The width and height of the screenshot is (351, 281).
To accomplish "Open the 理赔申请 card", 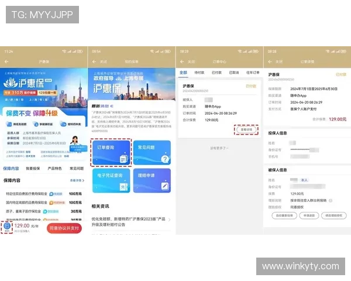I will tap(152, 181).
